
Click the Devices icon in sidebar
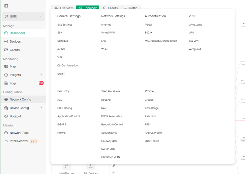pos(6,41)
